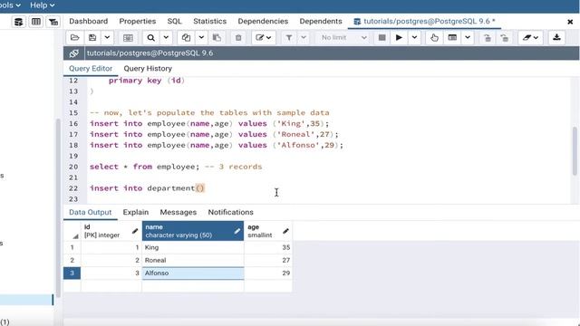Open the No limit rows combo box
Screen dimensions: 580x326
[x=343, y=38]
